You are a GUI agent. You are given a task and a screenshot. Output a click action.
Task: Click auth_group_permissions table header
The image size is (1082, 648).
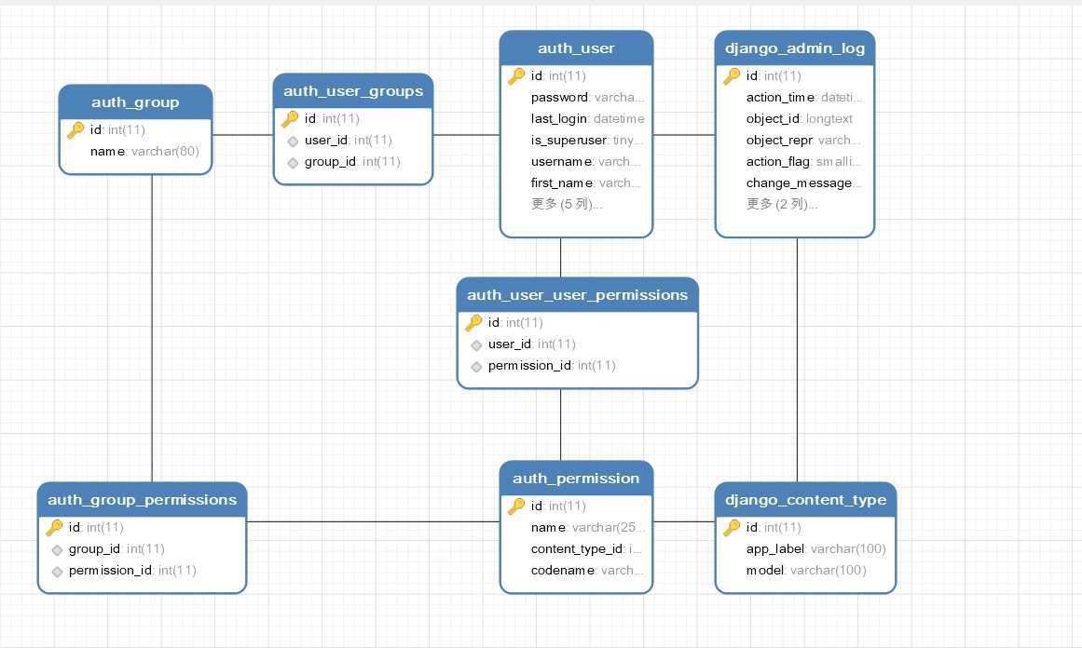point(143,500)
